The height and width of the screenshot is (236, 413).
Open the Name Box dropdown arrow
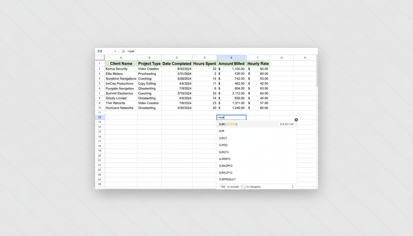pos(115,51)
